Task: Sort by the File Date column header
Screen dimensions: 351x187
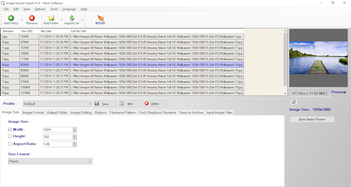Action: tap(54, 31)
